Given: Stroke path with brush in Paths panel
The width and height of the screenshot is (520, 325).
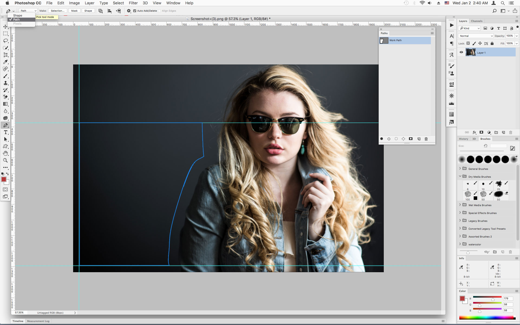Looking at the screenshot, I should click(x=389, y=139).
